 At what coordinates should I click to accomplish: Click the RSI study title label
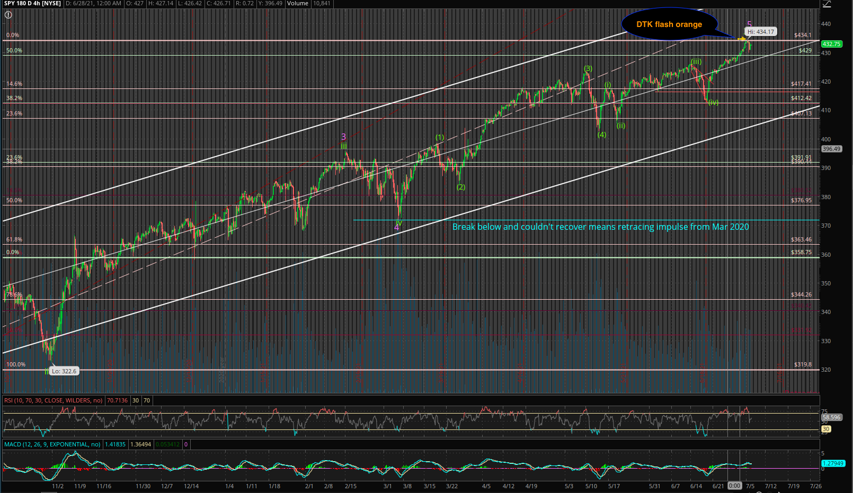tap(53, 400)
